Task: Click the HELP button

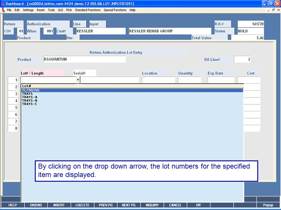Action: coord(13,205)
